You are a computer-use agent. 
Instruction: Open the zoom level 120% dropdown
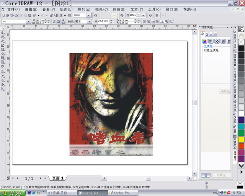pyautogui.click(x=88, y=15)
